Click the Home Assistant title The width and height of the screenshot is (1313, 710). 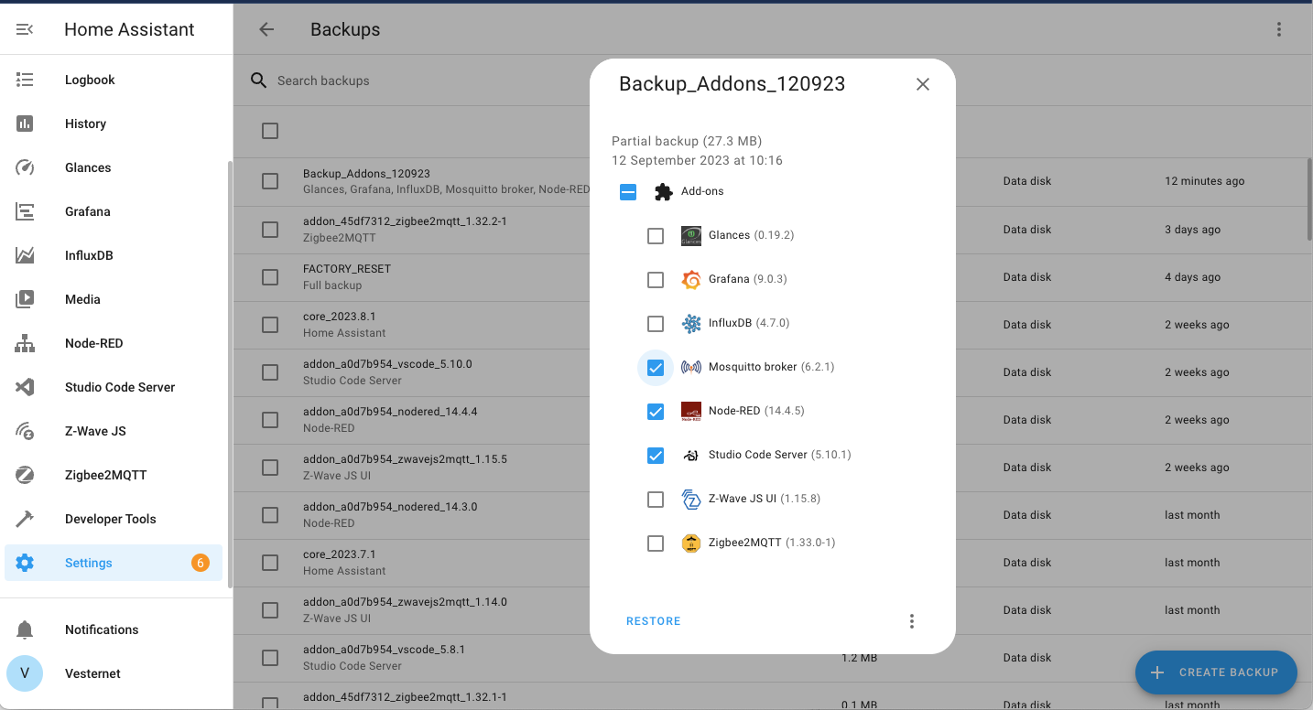click(x=129, y=29)
